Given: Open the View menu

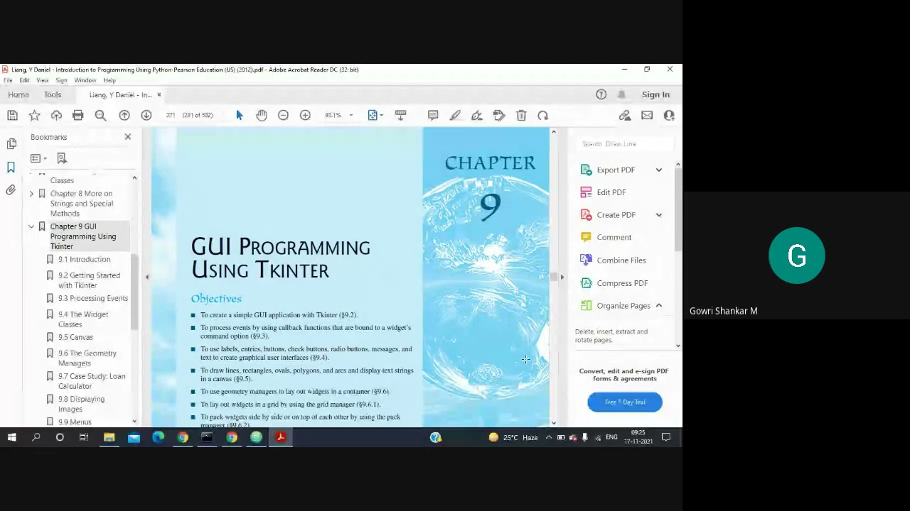Looking at the screenshot, I should pyautogui.click(x=43, y=80).
